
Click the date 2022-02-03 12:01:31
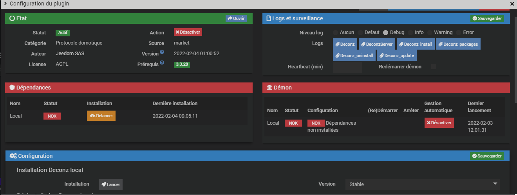(x=480, y=126)
